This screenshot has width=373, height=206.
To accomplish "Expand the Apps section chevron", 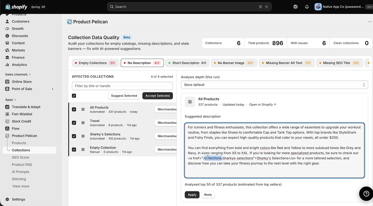I will click(x=15, y=100).
